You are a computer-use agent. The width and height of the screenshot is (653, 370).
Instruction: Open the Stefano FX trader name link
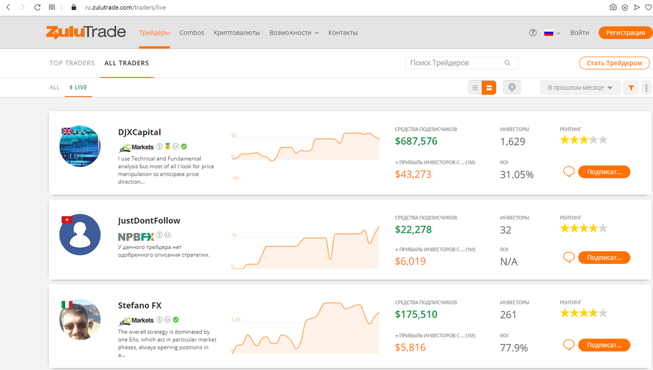pyautogui.click(x=140, y=305)
